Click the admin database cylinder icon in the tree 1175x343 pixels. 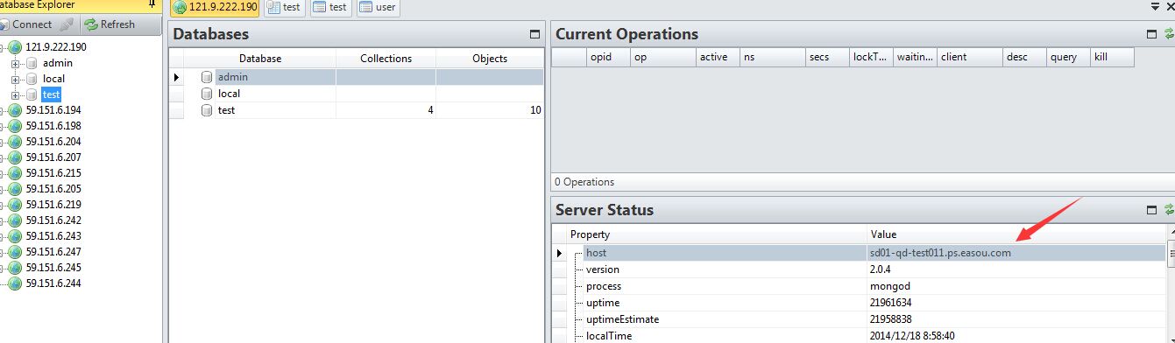coord(32,63)
